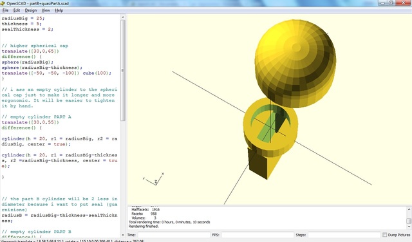The image size is (412, 242).
Task: Place cursor on 'radiusBig = 25;' code line
Action: coord(23,19)
